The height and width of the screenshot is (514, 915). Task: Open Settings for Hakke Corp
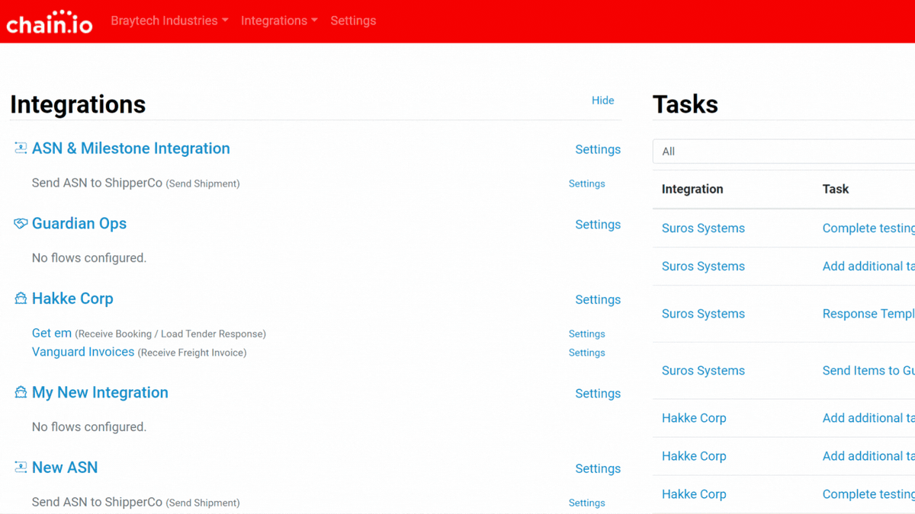click(x=598, y=299)
